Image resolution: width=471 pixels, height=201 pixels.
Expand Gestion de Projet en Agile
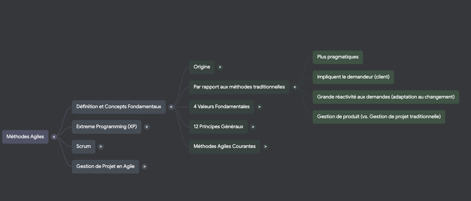[x=144, y=167]
